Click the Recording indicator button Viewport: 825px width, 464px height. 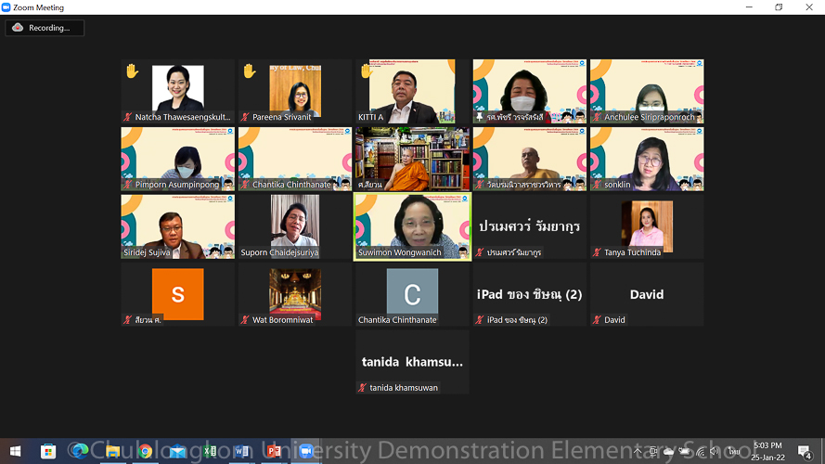pos(45,28)
